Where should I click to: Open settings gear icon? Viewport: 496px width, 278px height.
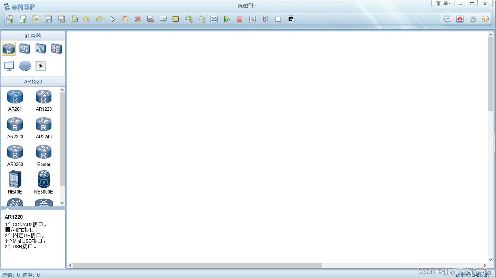click(473, 19)
